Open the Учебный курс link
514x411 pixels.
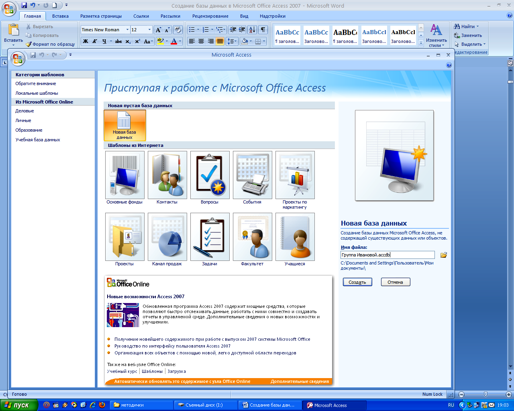(x=122, y=371)
